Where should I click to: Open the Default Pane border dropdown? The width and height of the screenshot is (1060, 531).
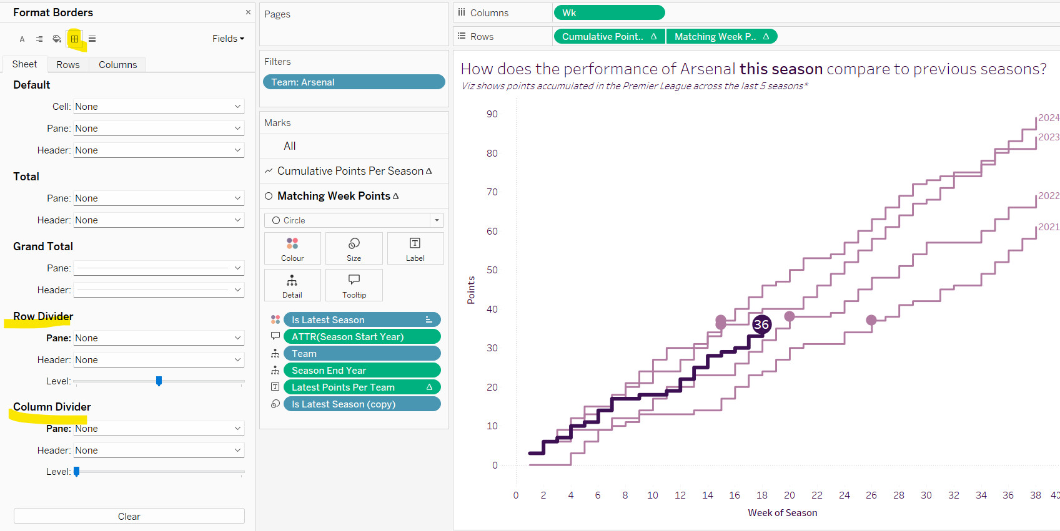pos(159,129)
